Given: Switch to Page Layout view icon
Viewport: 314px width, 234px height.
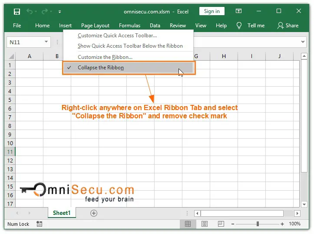Looking at the screenshot, I should [x=205, y=224].
